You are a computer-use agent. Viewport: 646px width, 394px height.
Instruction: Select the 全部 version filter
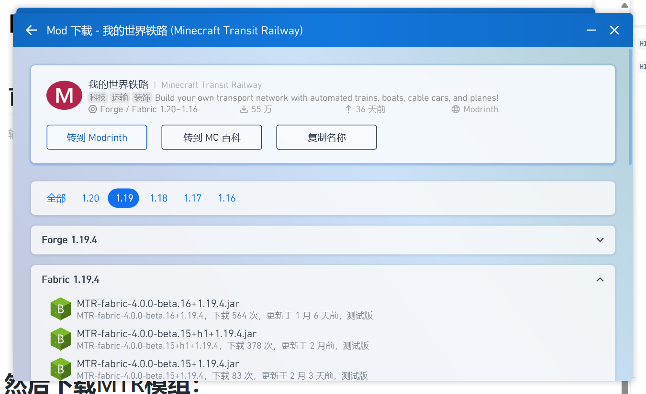coord(56,198)
